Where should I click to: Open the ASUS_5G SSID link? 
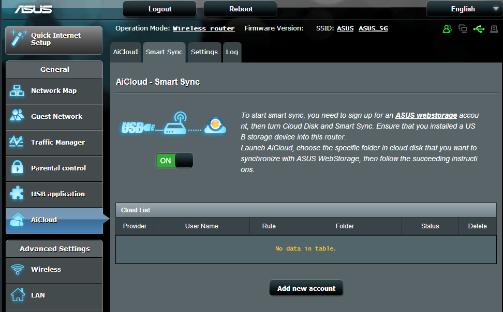pos(373,28)
